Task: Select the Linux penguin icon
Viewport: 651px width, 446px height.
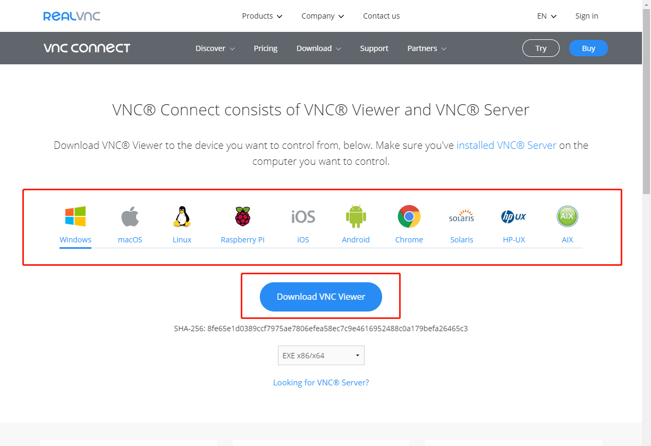Action: 182,216
